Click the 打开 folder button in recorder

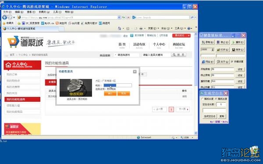pyautogui.click(x=223, y=50)
